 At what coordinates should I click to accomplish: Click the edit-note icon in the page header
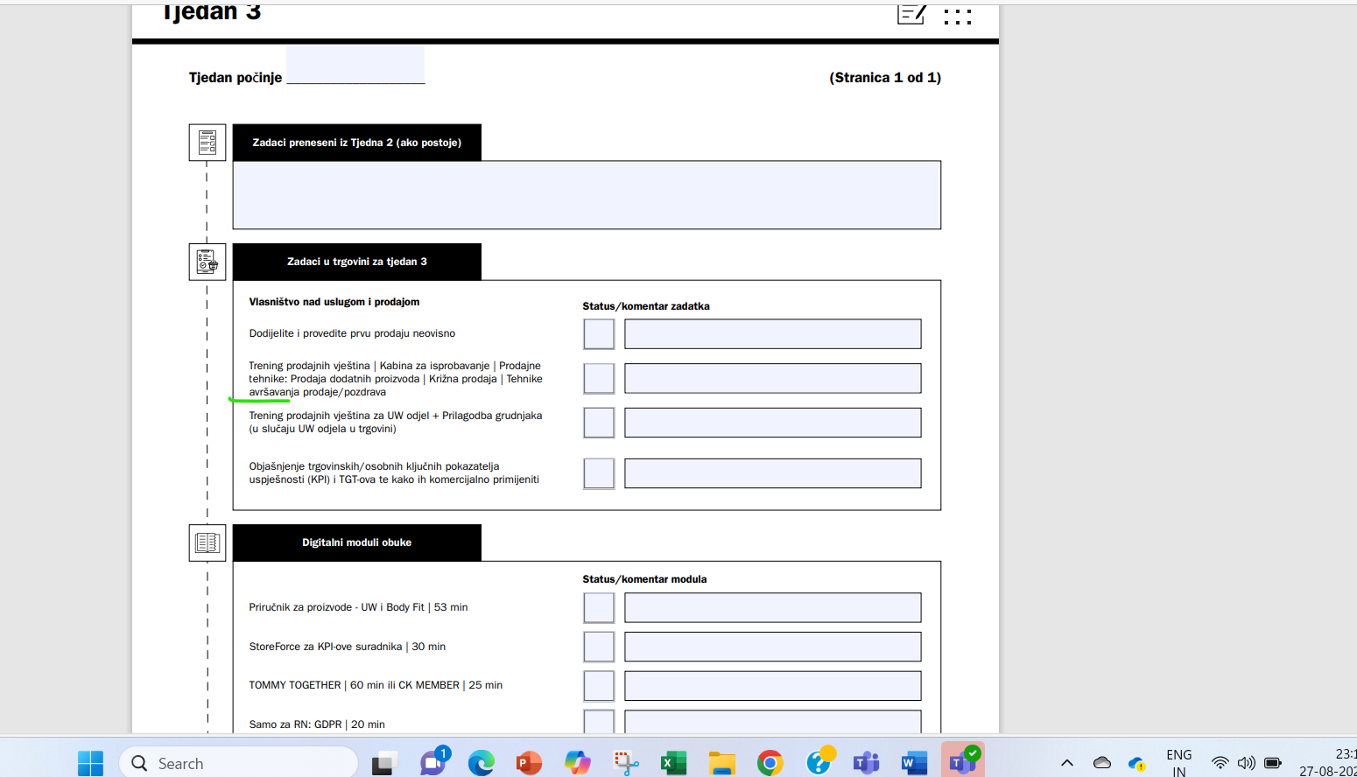(x=911, y=14)
